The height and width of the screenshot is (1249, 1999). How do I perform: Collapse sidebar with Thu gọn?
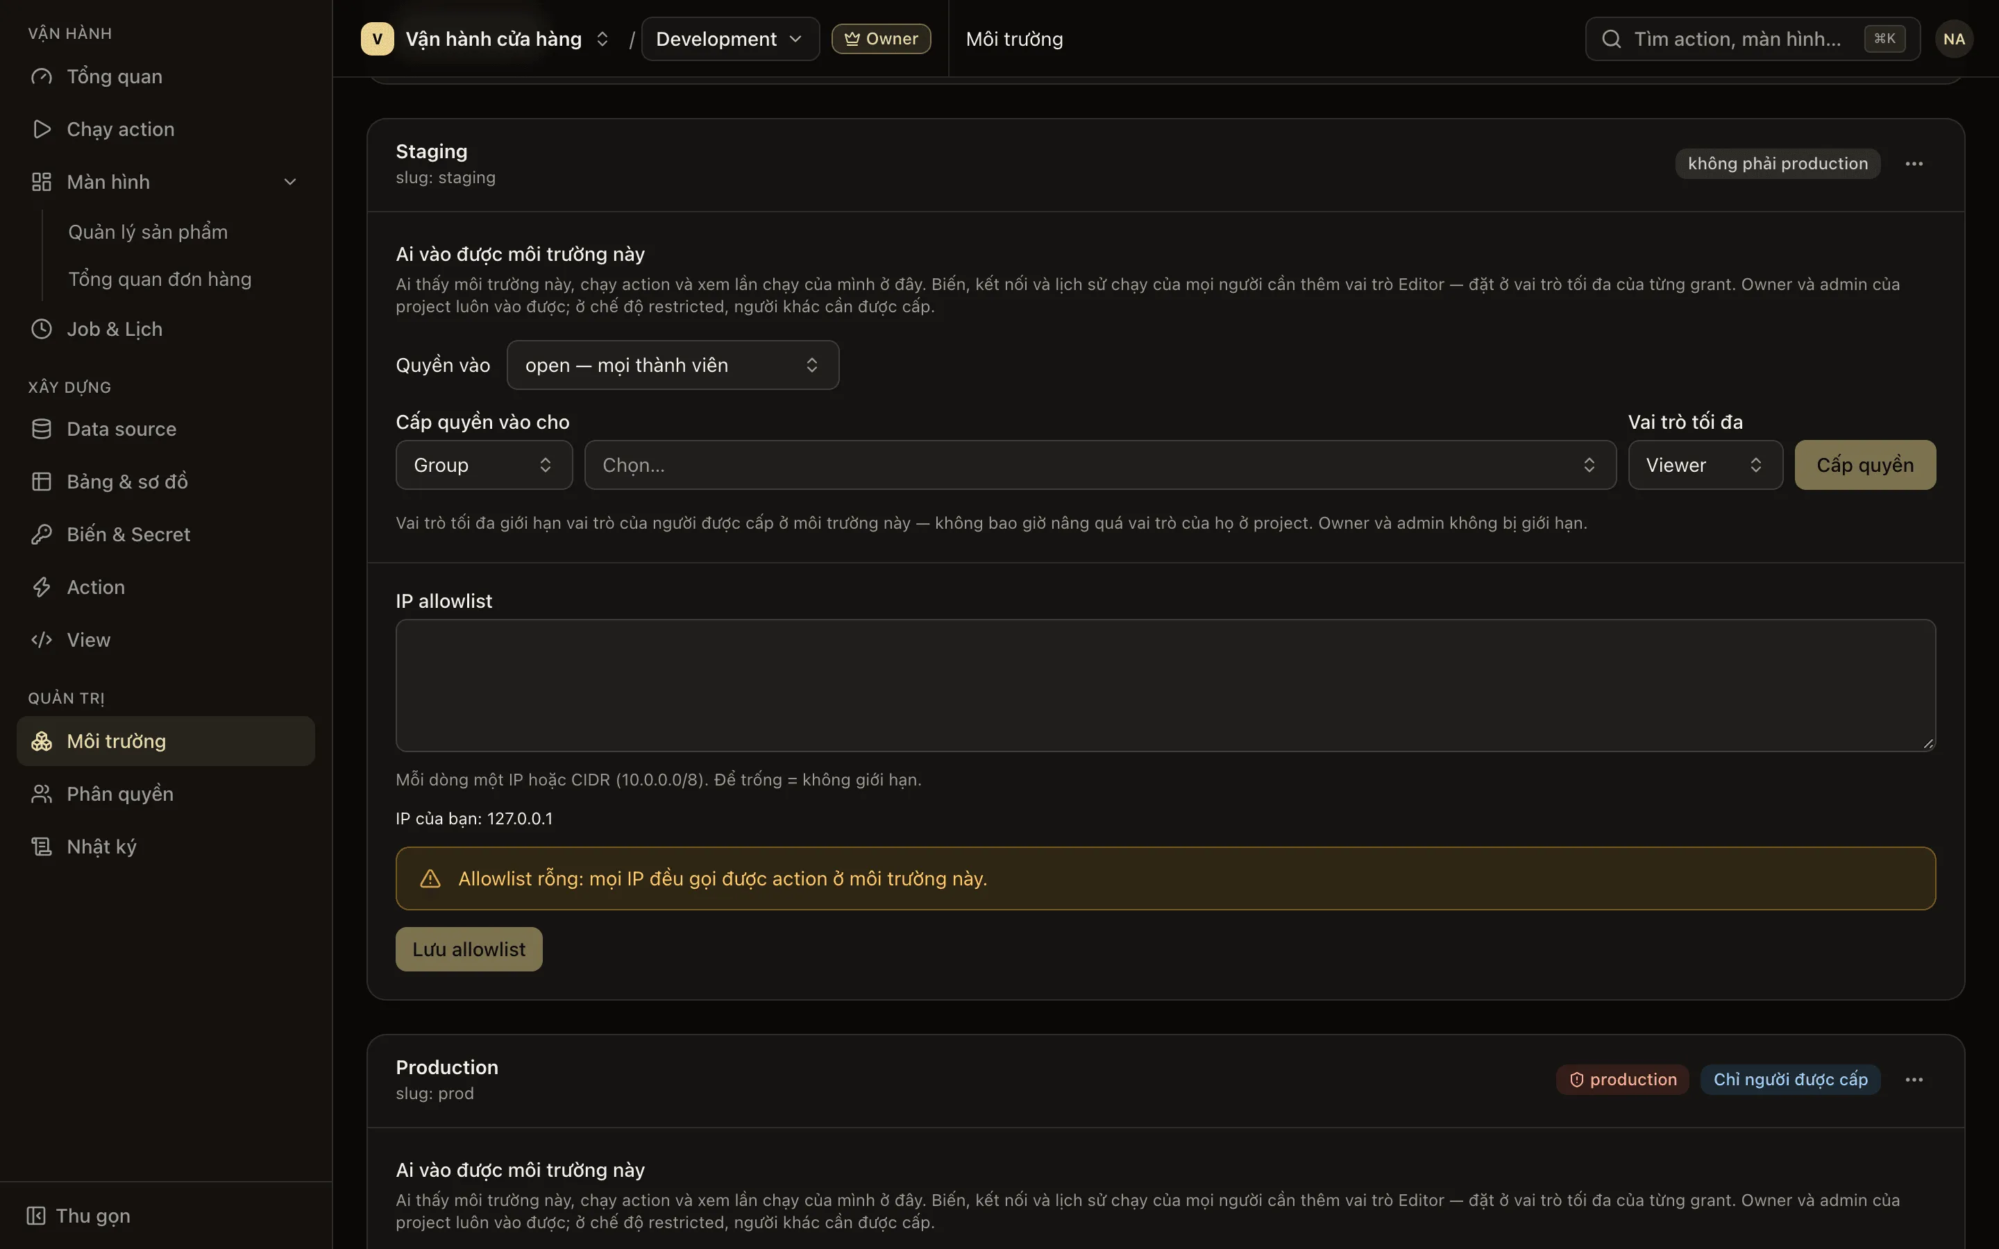coord(79,1216)
